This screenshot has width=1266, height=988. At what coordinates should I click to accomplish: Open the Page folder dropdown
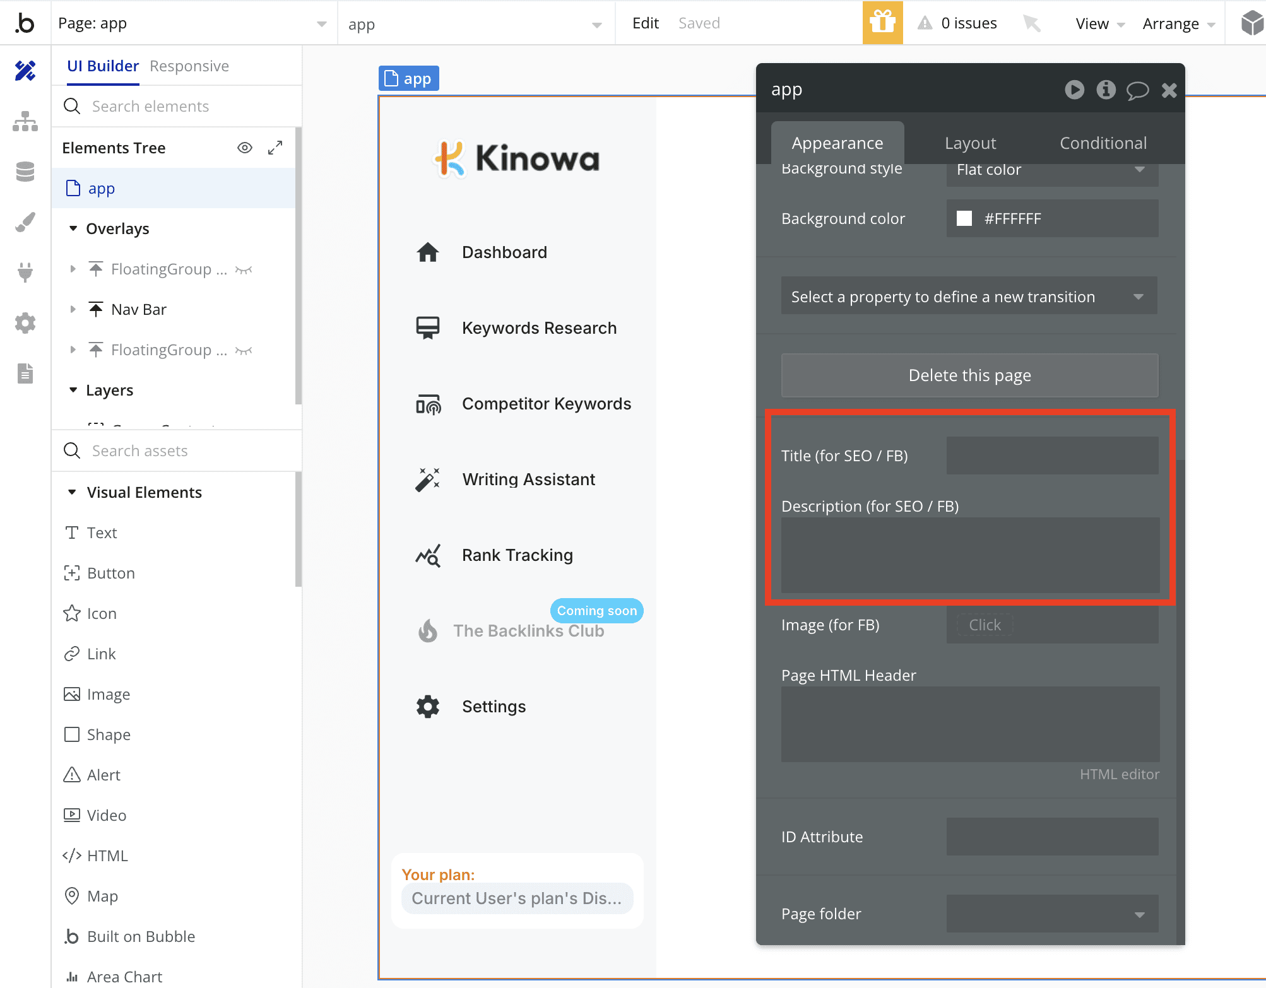click(x=1052, y=914)
